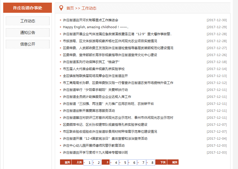Go to next page with 下页 button
The height and width of the screenshot is (169, 238).
point(161,162)
